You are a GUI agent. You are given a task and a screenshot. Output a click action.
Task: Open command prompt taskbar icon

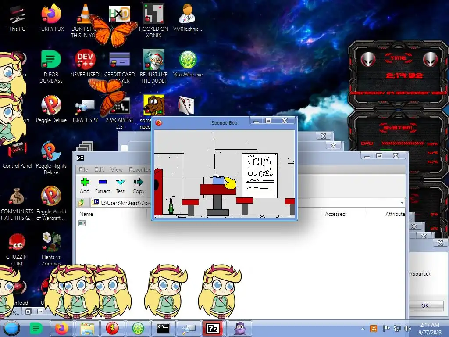163,328
